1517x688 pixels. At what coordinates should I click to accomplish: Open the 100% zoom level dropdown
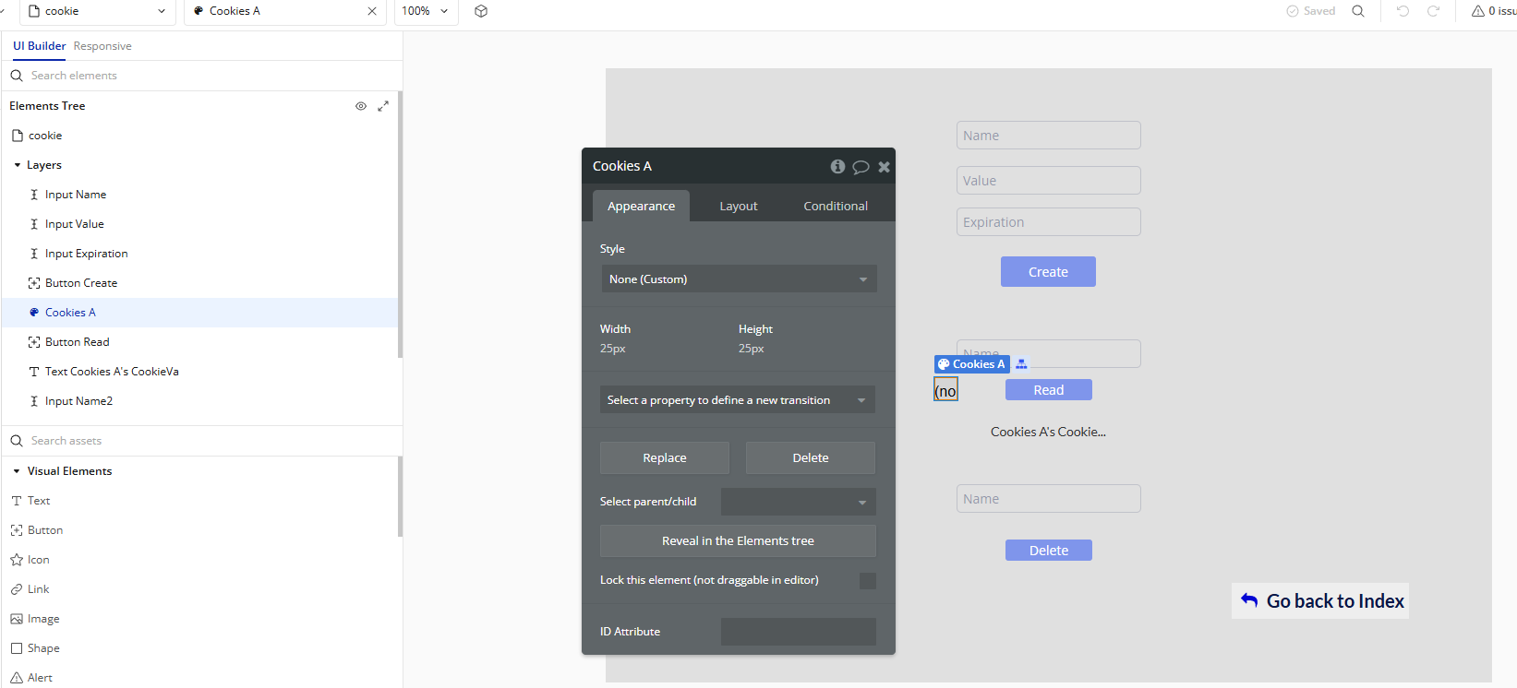[x=426, y=11]
